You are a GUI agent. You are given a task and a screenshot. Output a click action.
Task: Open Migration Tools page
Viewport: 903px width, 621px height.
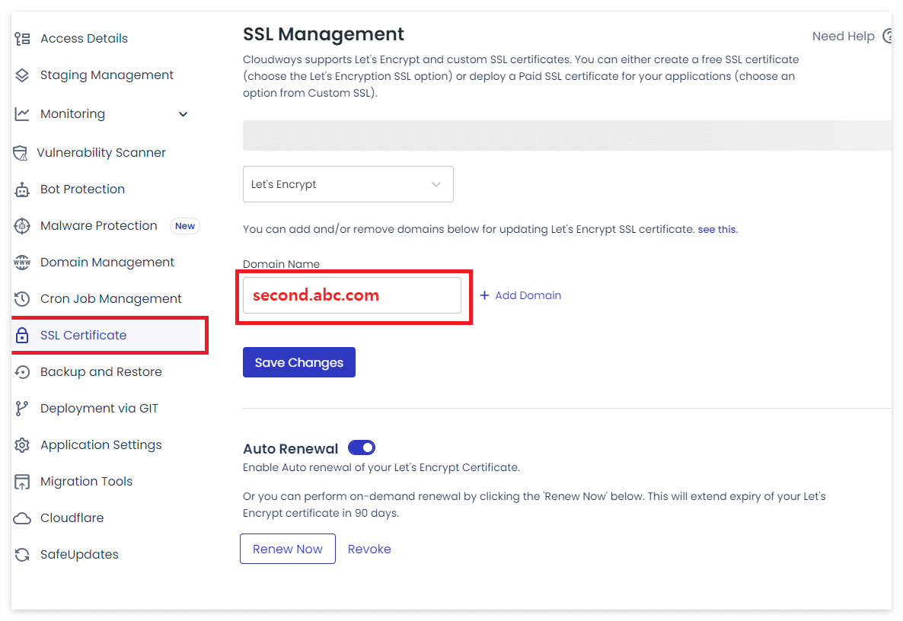pyautogui.click(x=86, y=482)
